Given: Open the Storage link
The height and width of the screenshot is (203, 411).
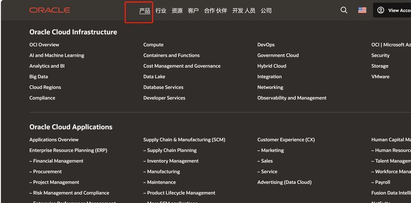Looking at the screenshot, I should 380,66.
